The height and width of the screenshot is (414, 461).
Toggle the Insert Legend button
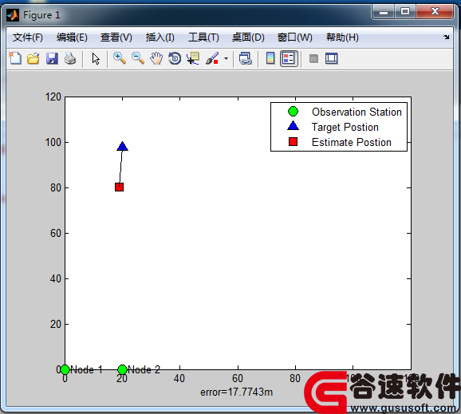(289, 58)
